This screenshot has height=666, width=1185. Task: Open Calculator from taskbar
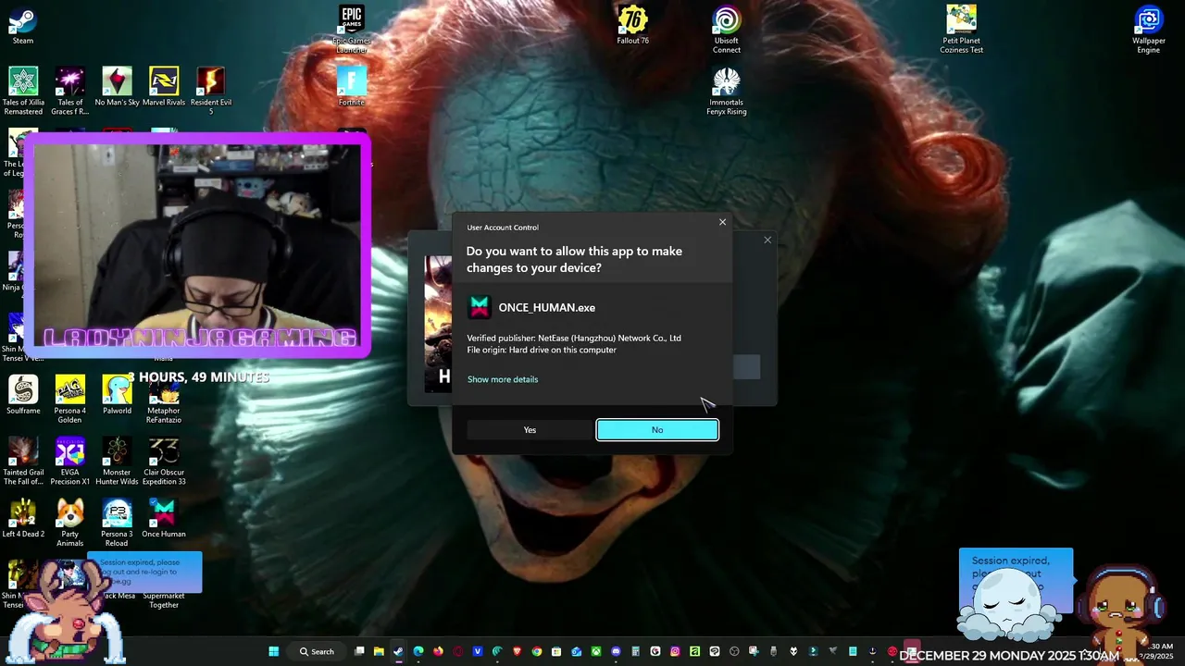[635, 651]
